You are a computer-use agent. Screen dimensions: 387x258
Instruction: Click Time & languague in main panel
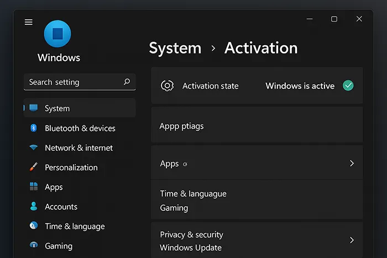point(193,194)
